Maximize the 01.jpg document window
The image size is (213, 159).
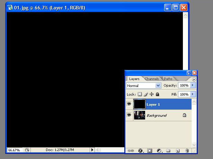pyautogui.click(x=176, y=7)
